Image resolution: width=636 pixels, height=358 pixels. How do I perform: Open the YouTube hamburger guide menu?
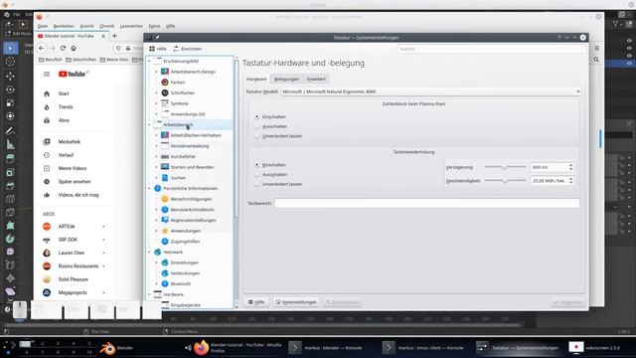(47, 74)
